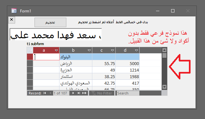The image size is (205, 119).
Task: Click column a header label
Action: [x=44, y=50]
